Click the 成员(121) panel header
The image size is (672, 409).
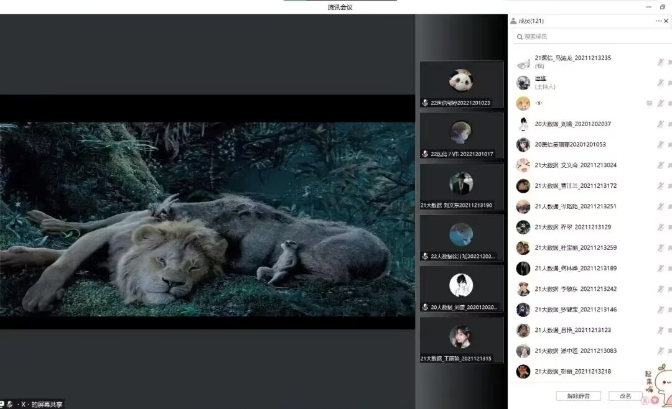[x=531, y=21]
